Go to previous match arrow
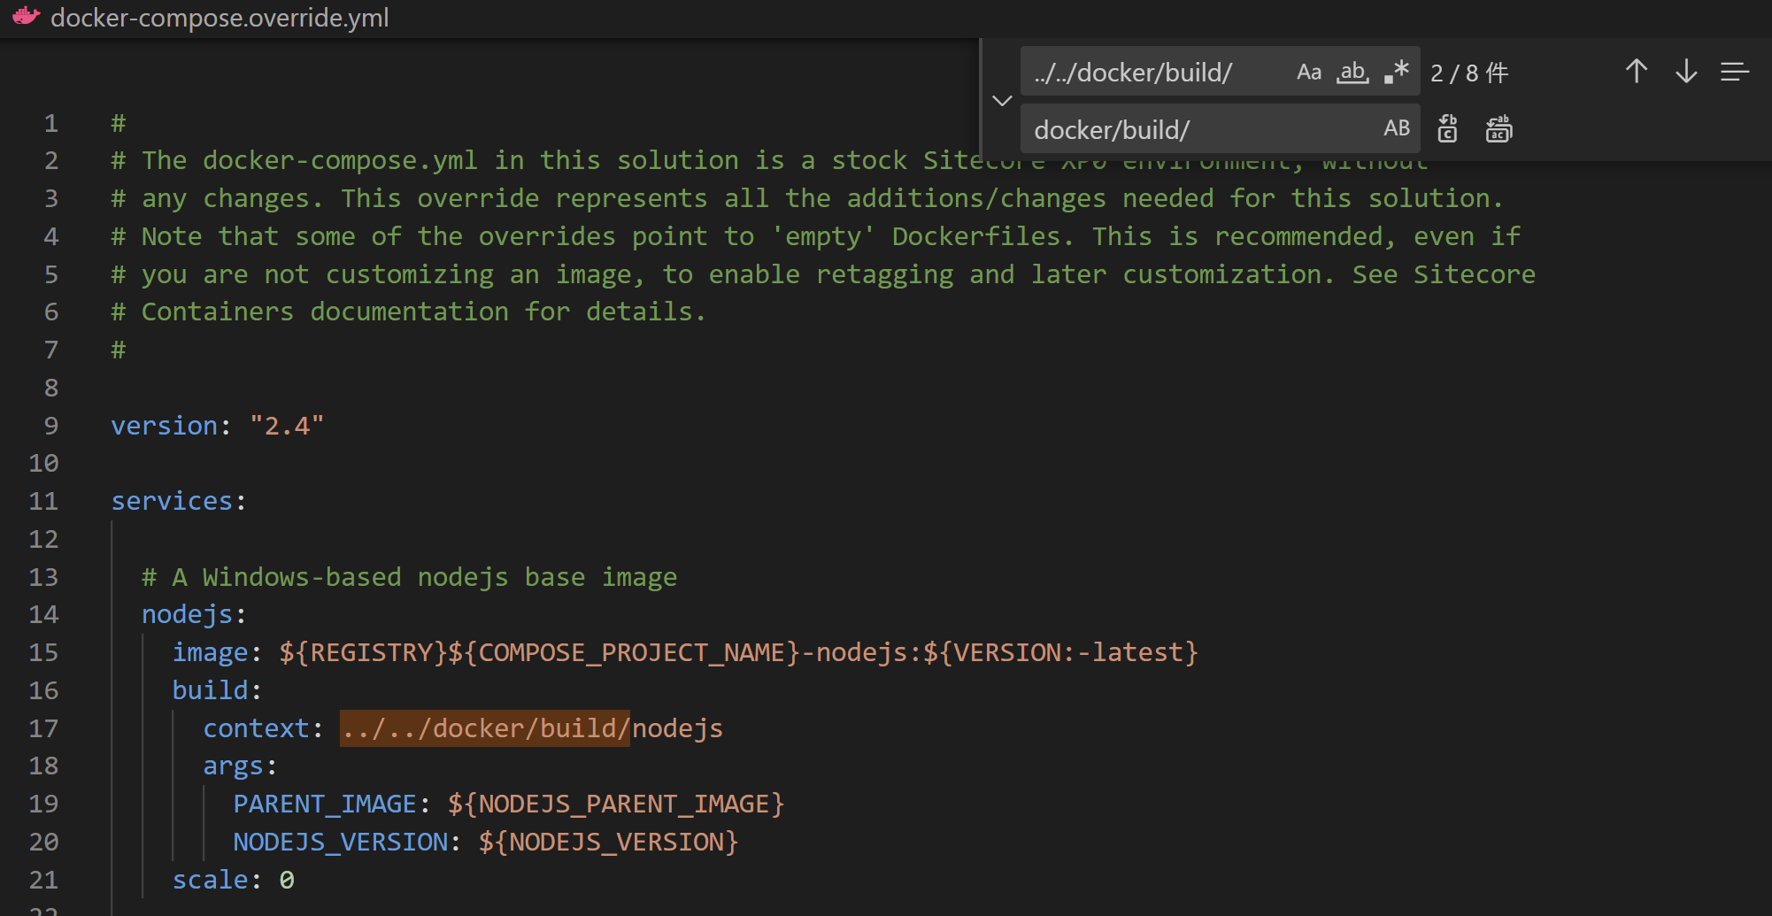This screenshot has width=1772, height=916. click(1636, 72)
